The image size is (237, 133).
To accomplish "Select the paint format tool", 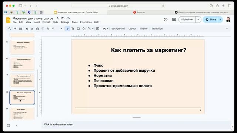I will click(43, 29).
